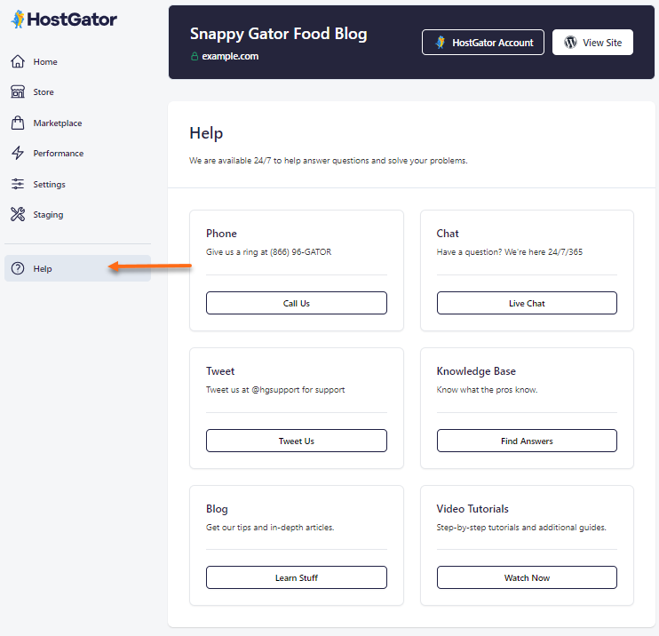Screen dimensions: 659x636
Task: Click 'Have a question? We're here 24/7/365'
Action: coord(510,252)
